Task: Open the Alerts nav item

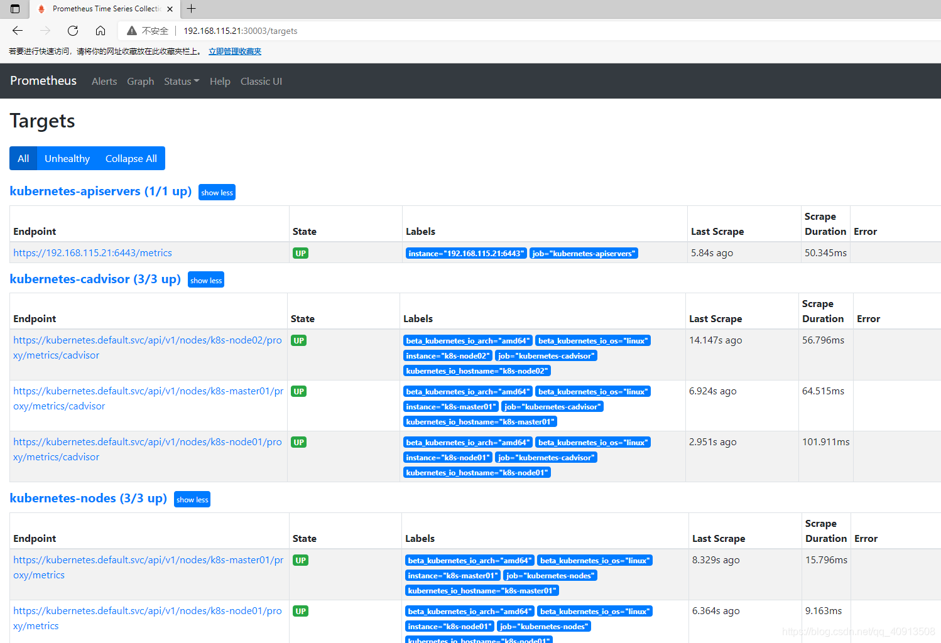Action: [x=104, y=82]
